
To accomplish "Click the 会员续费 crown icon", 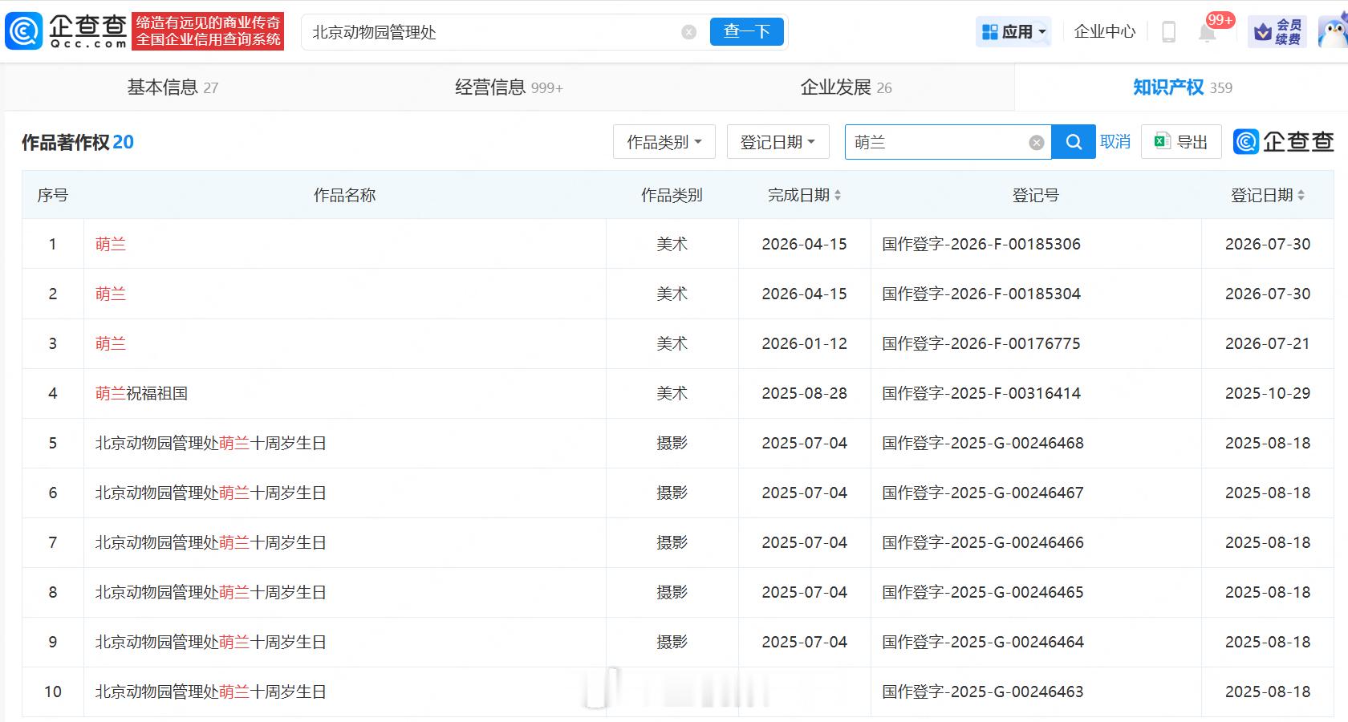I will 1277,32.
